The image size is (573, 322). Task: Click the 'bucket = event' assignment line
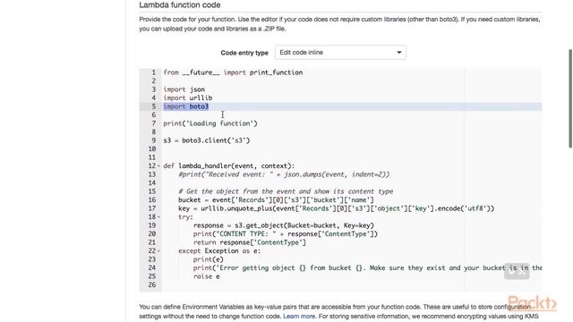[x=276, y=200]
